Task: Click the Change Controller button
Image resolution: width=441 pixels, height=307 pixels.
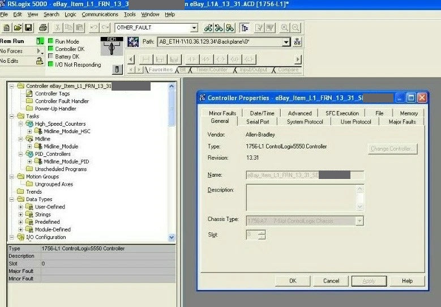Action: (393, 148)
